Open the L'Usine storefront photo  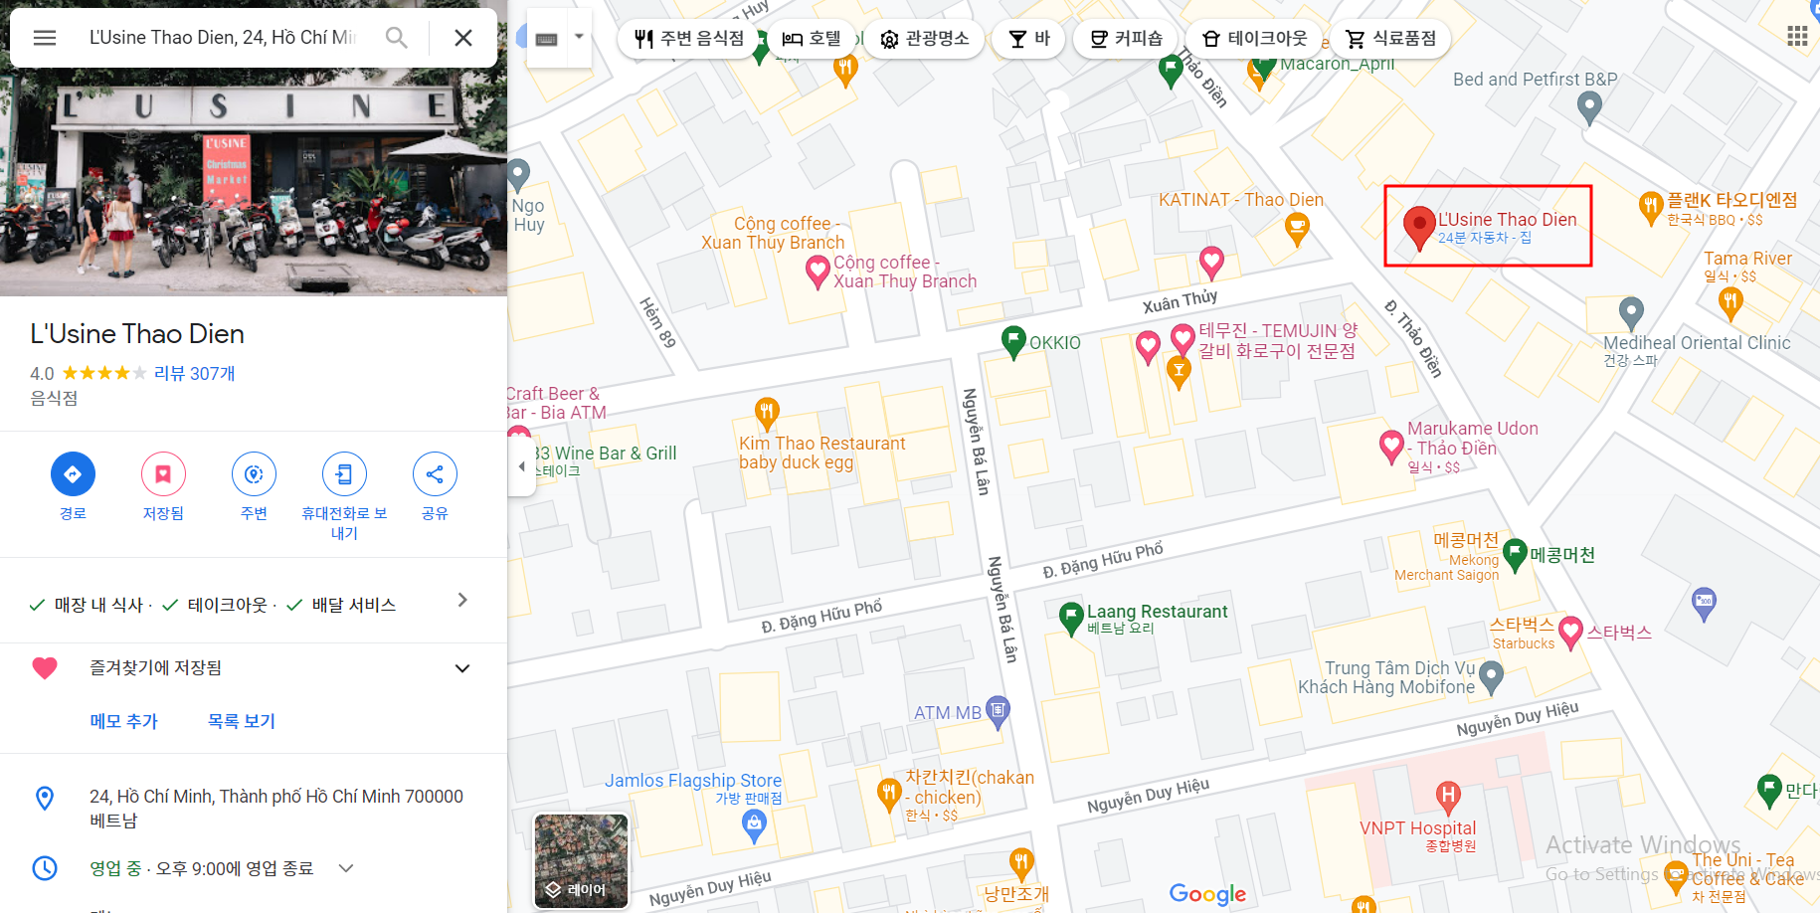coord(254,182)
